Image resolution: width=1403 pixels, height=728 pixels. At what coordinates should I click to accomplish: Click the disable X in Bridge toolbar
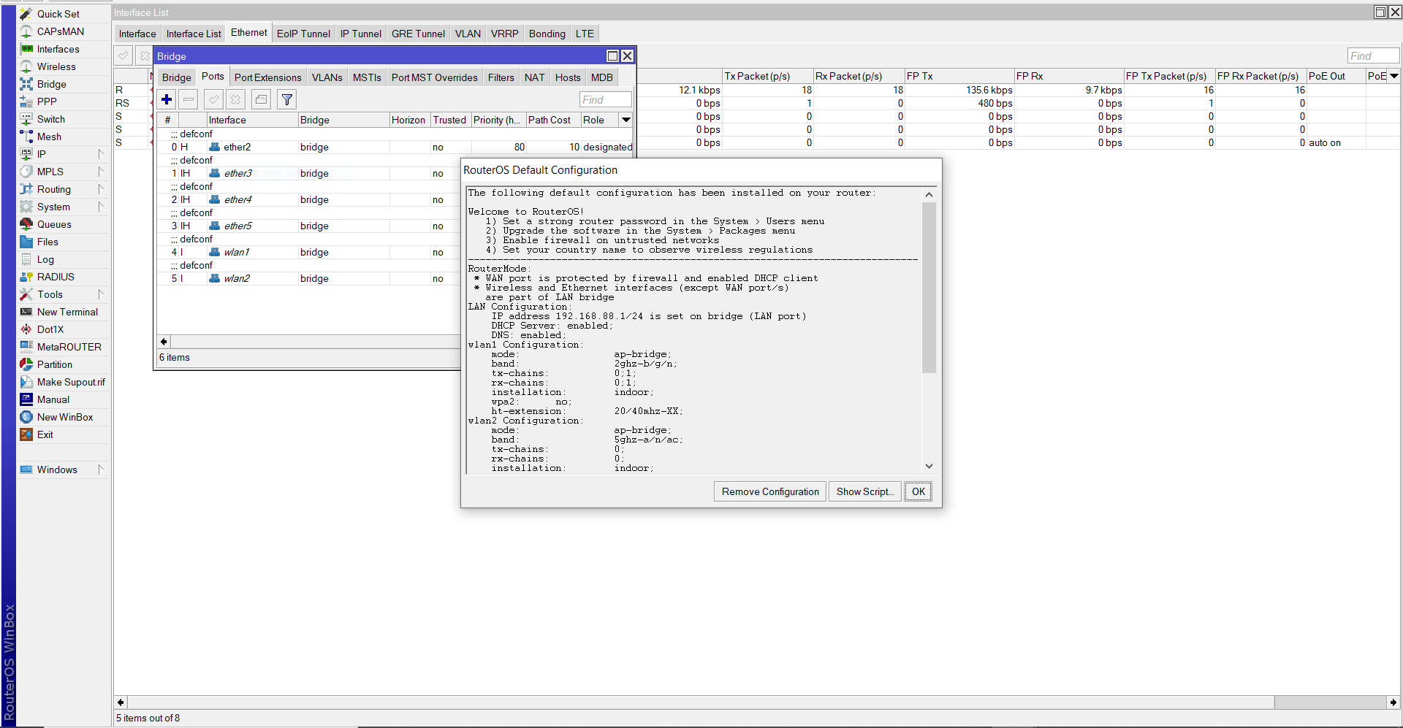click(x=235, y=99)
